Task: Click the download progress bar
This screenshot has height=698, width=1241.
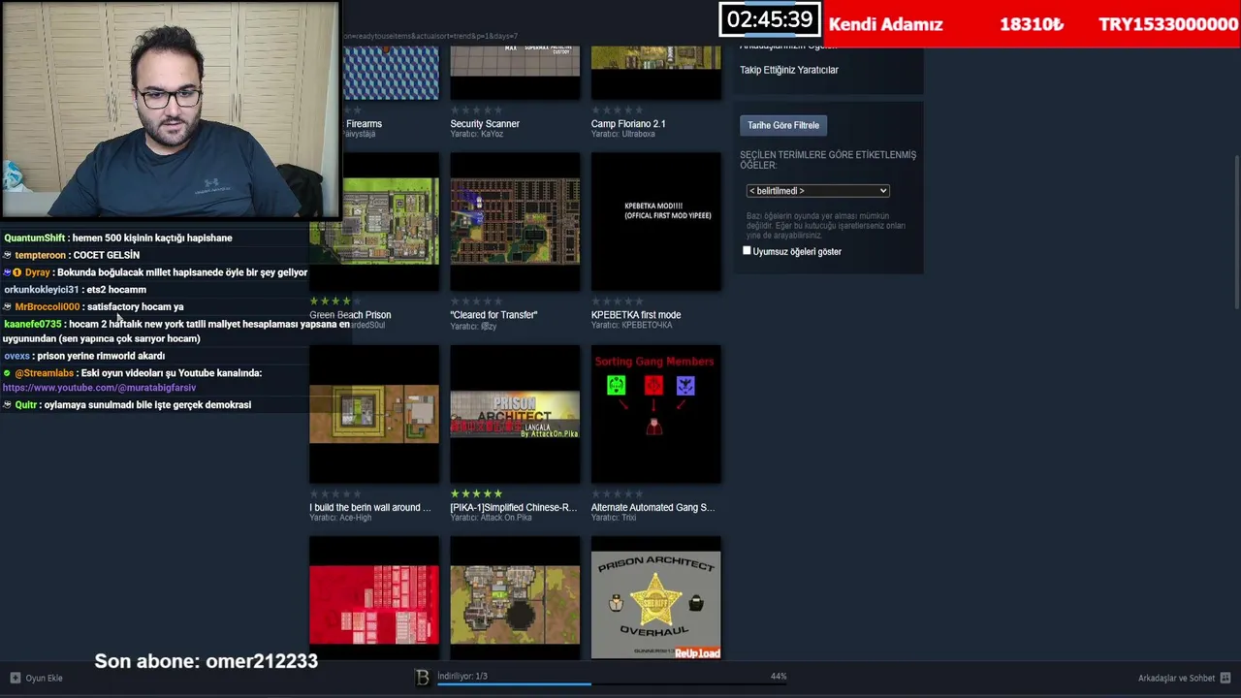Action: (x=612, y=684)
